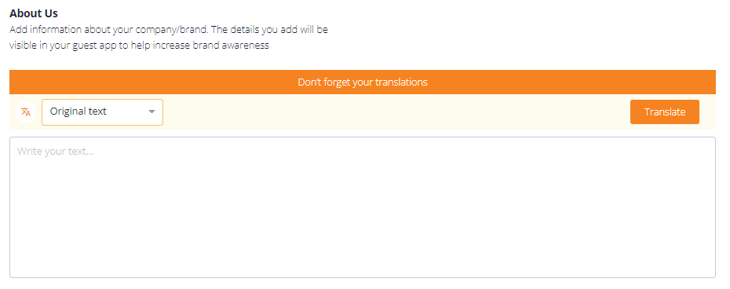Click the lower area of the text box
This screenshot has width=730, height=289.
point(362,252)
